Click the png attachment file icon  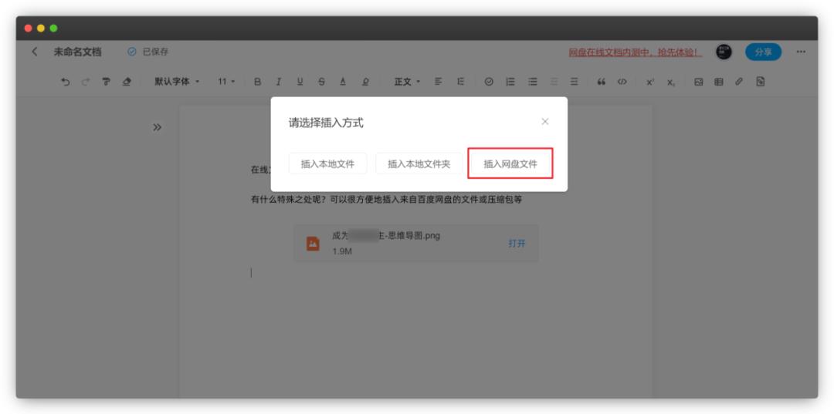tap(314, 244)
